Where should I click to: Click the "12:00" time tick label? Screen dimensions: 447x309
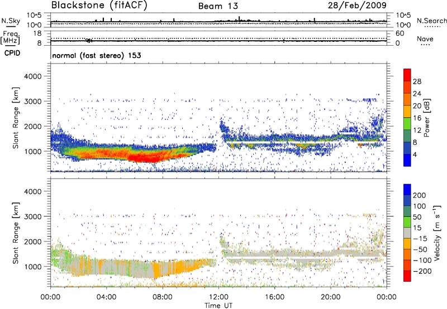click(x=218, y=297)
